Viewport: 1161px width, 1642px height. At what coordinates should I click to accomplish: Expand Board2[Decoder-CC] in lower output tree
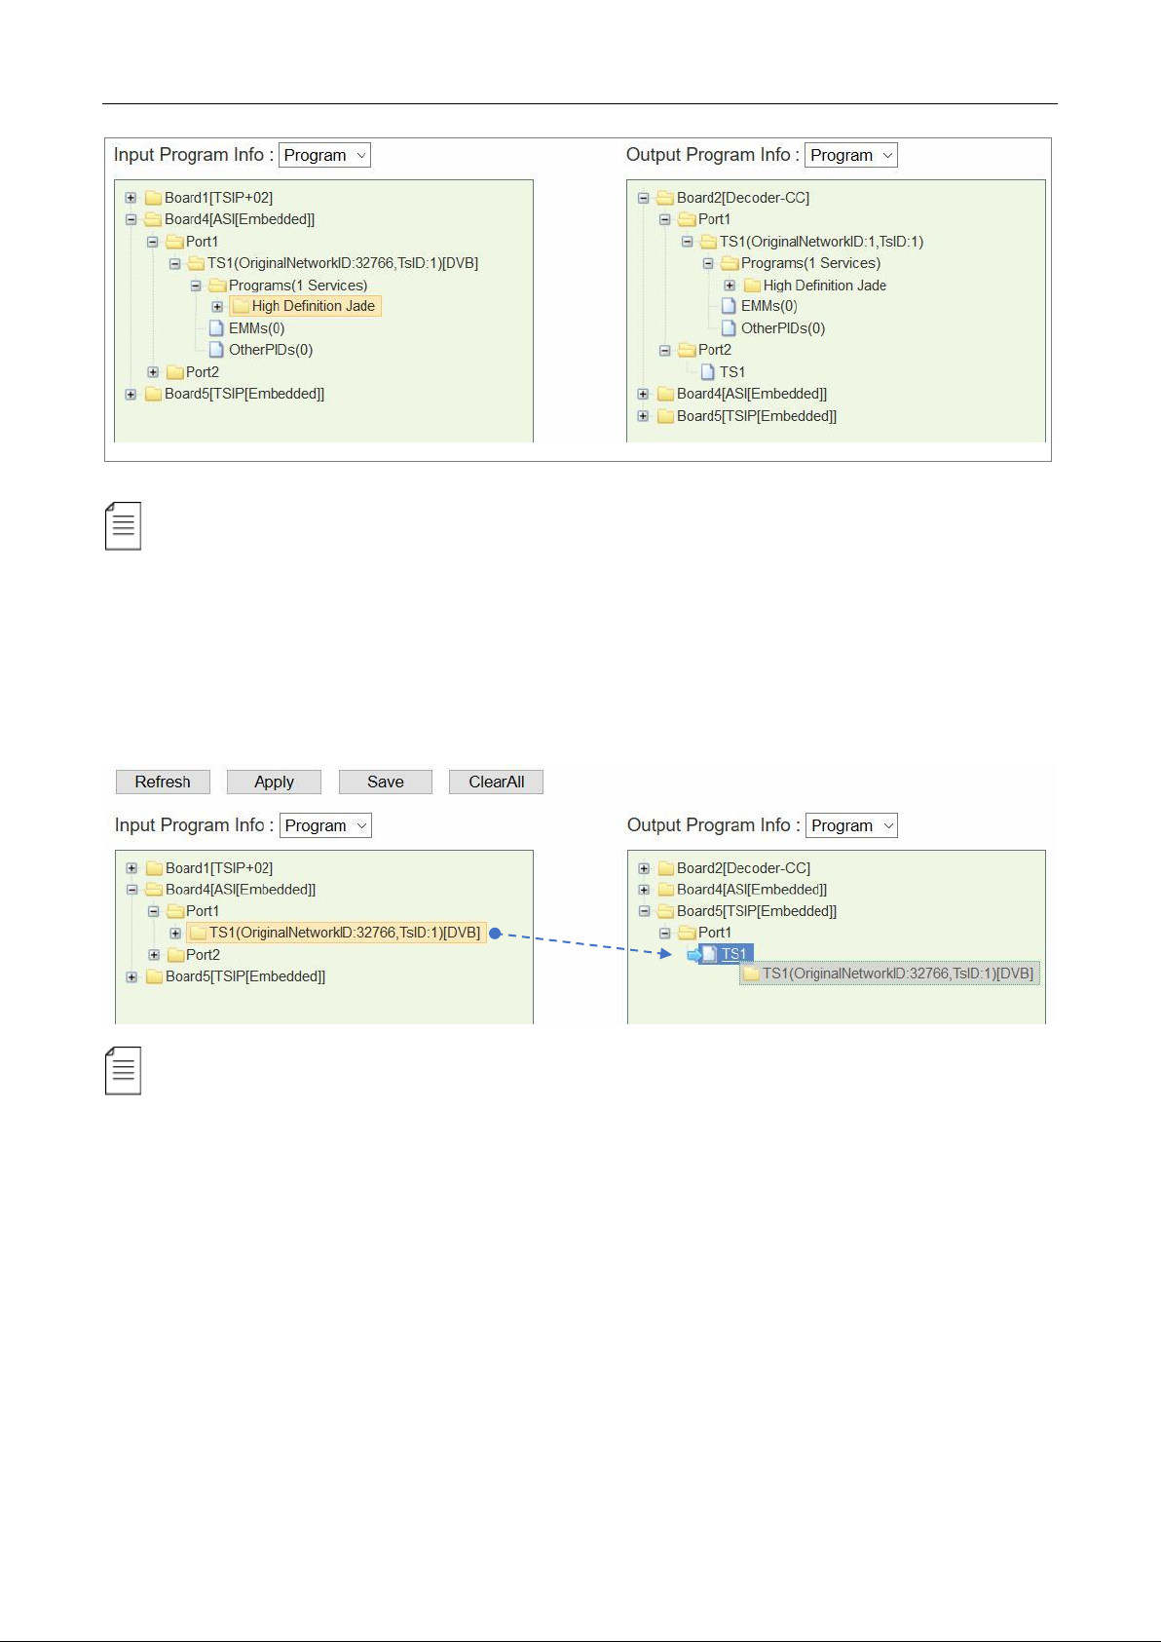644,868
